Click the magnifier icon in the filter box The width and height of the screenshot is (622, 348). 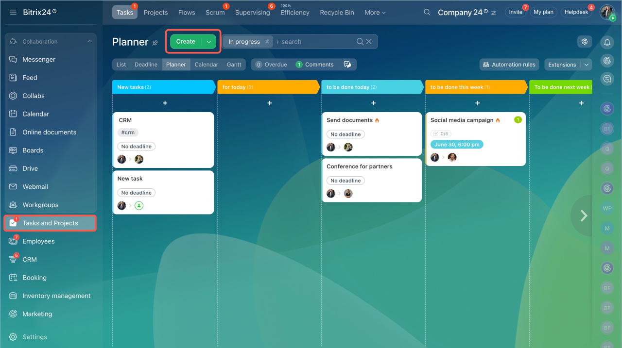click(360, 42)
